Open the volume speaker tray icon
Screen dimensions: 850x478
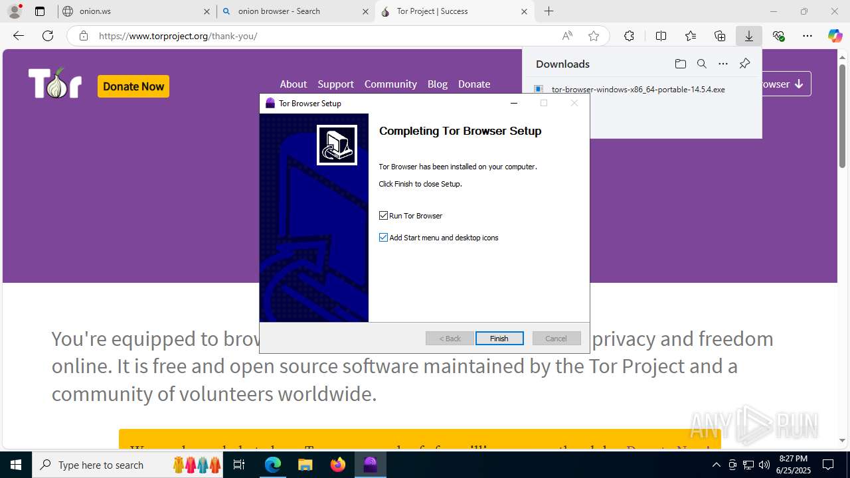[x=764, y=465]
